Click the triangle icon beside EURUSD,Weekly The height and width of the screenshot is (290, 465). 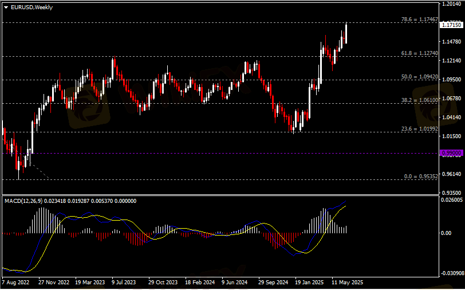tap(6, 7)
